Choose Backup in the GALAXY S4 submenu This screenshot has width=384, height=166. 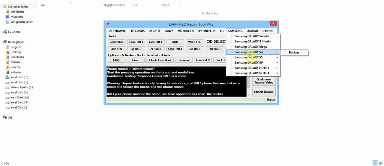[x=294, y=53]
